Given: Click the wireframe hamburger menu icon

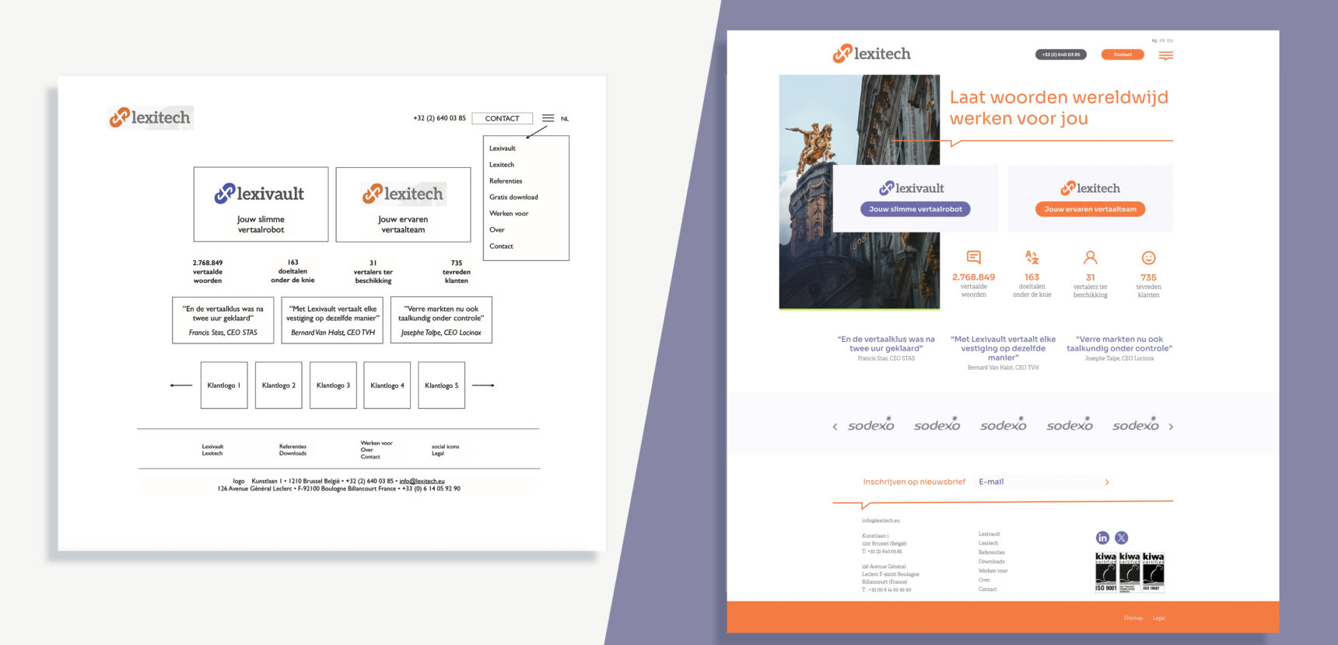Looking at the screenshot, I should (548, 118).
